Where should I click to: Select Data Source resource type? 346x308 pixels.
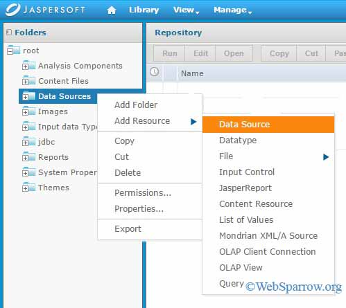tap(268, 125)
